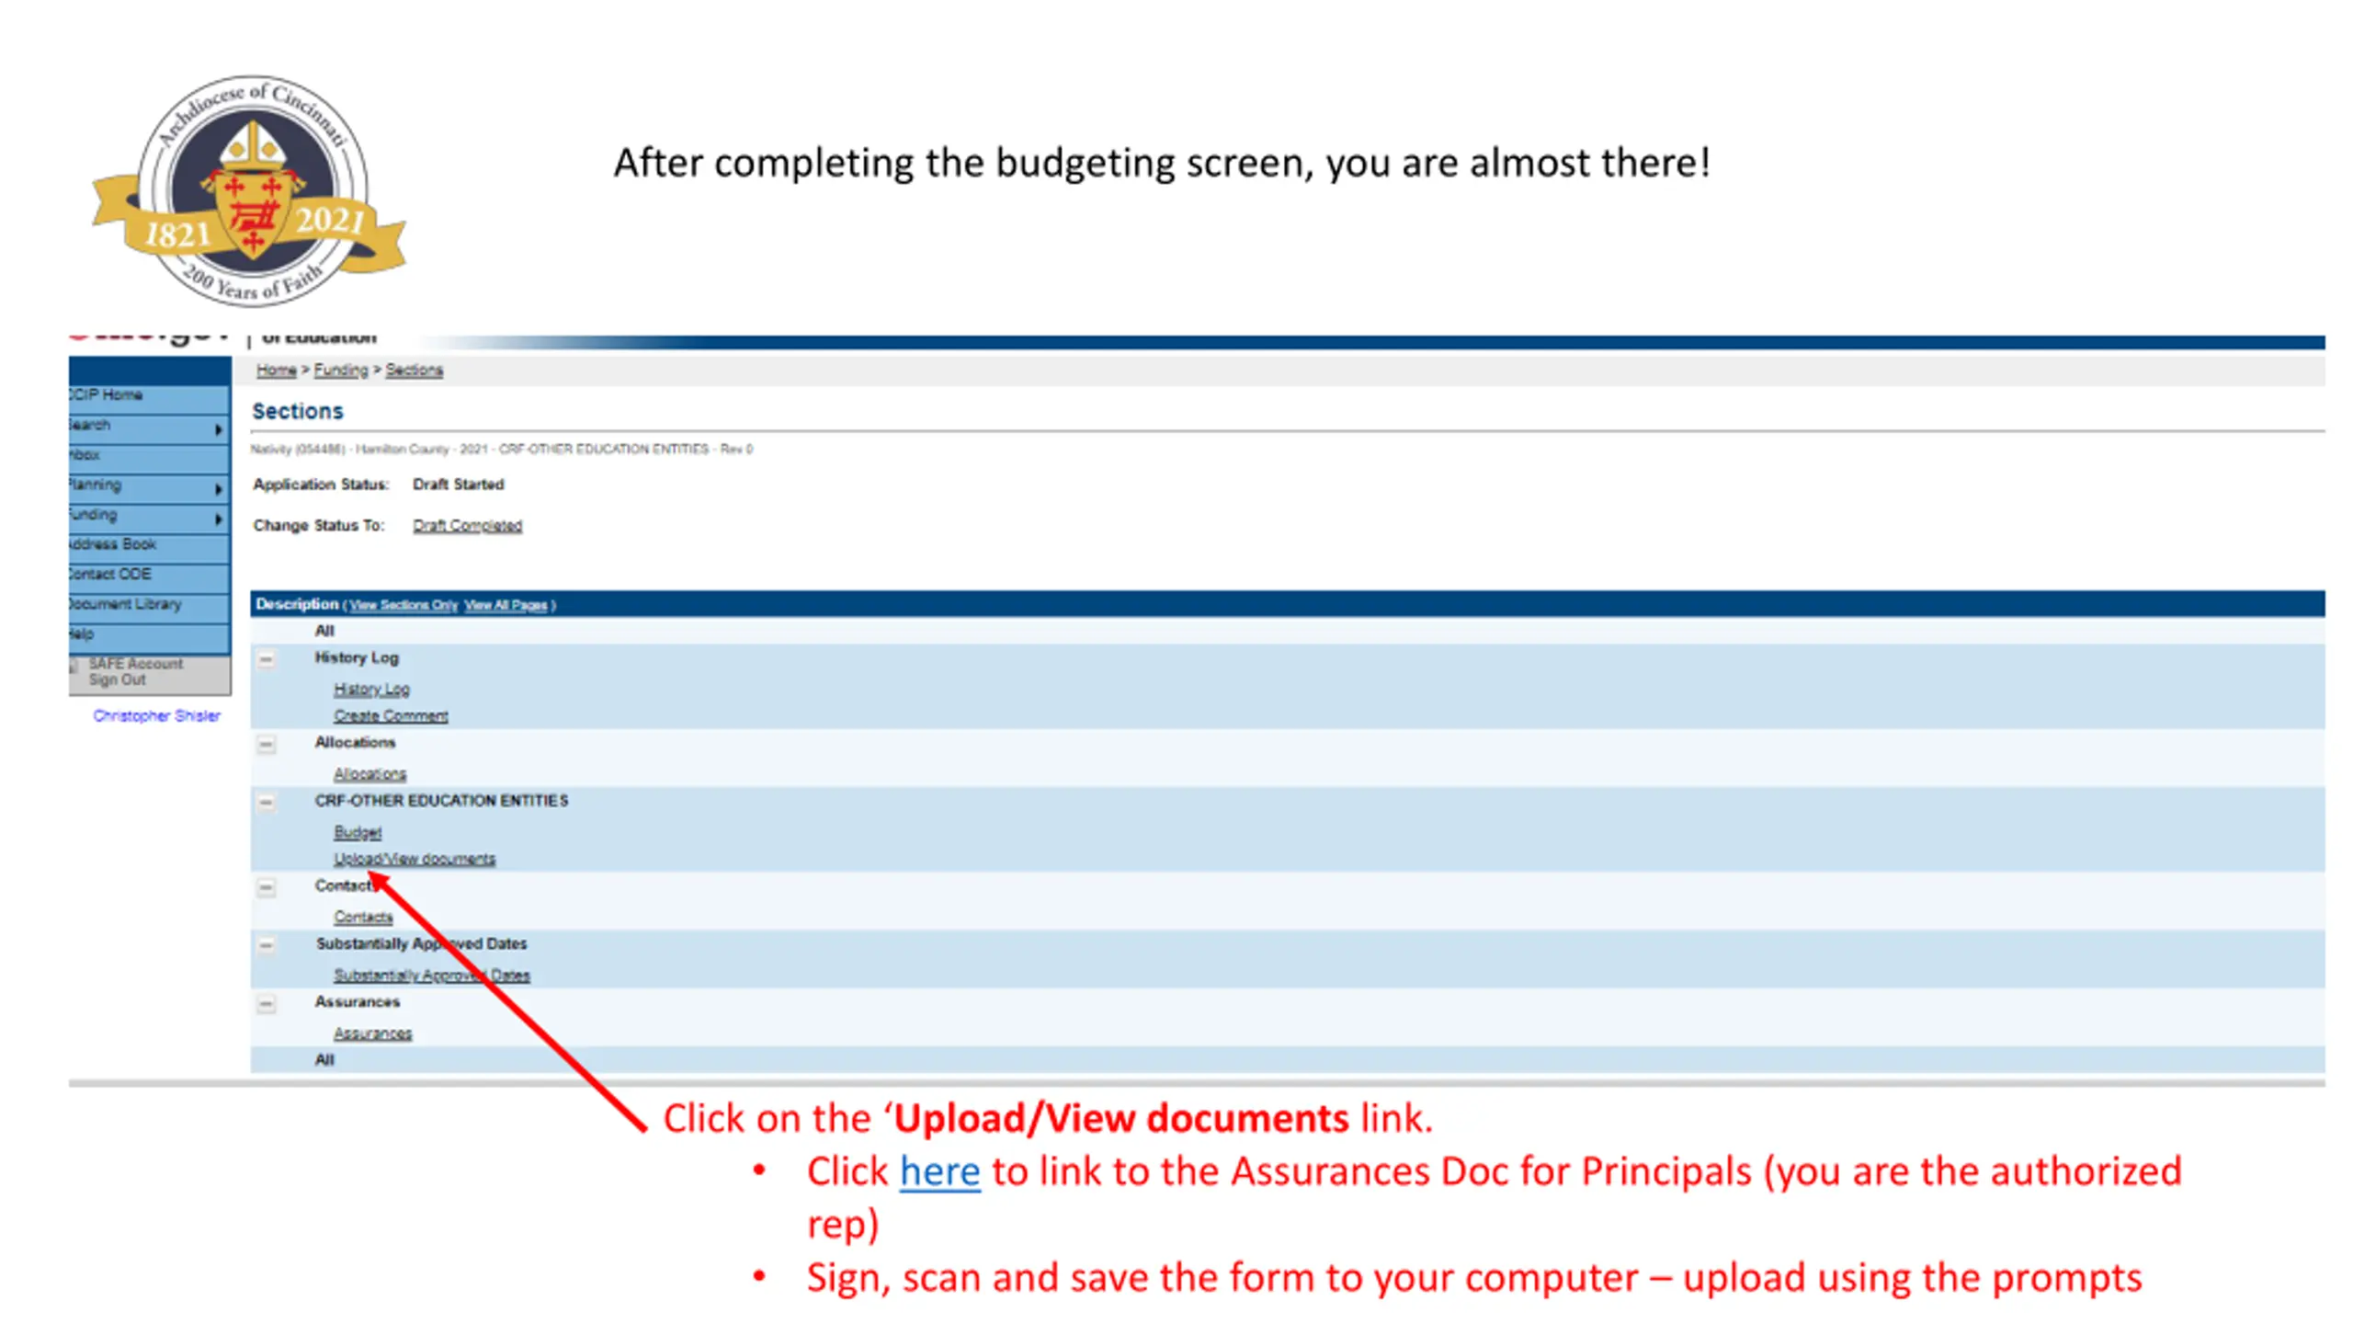Open the Substantially Approved Dates link

432,975
